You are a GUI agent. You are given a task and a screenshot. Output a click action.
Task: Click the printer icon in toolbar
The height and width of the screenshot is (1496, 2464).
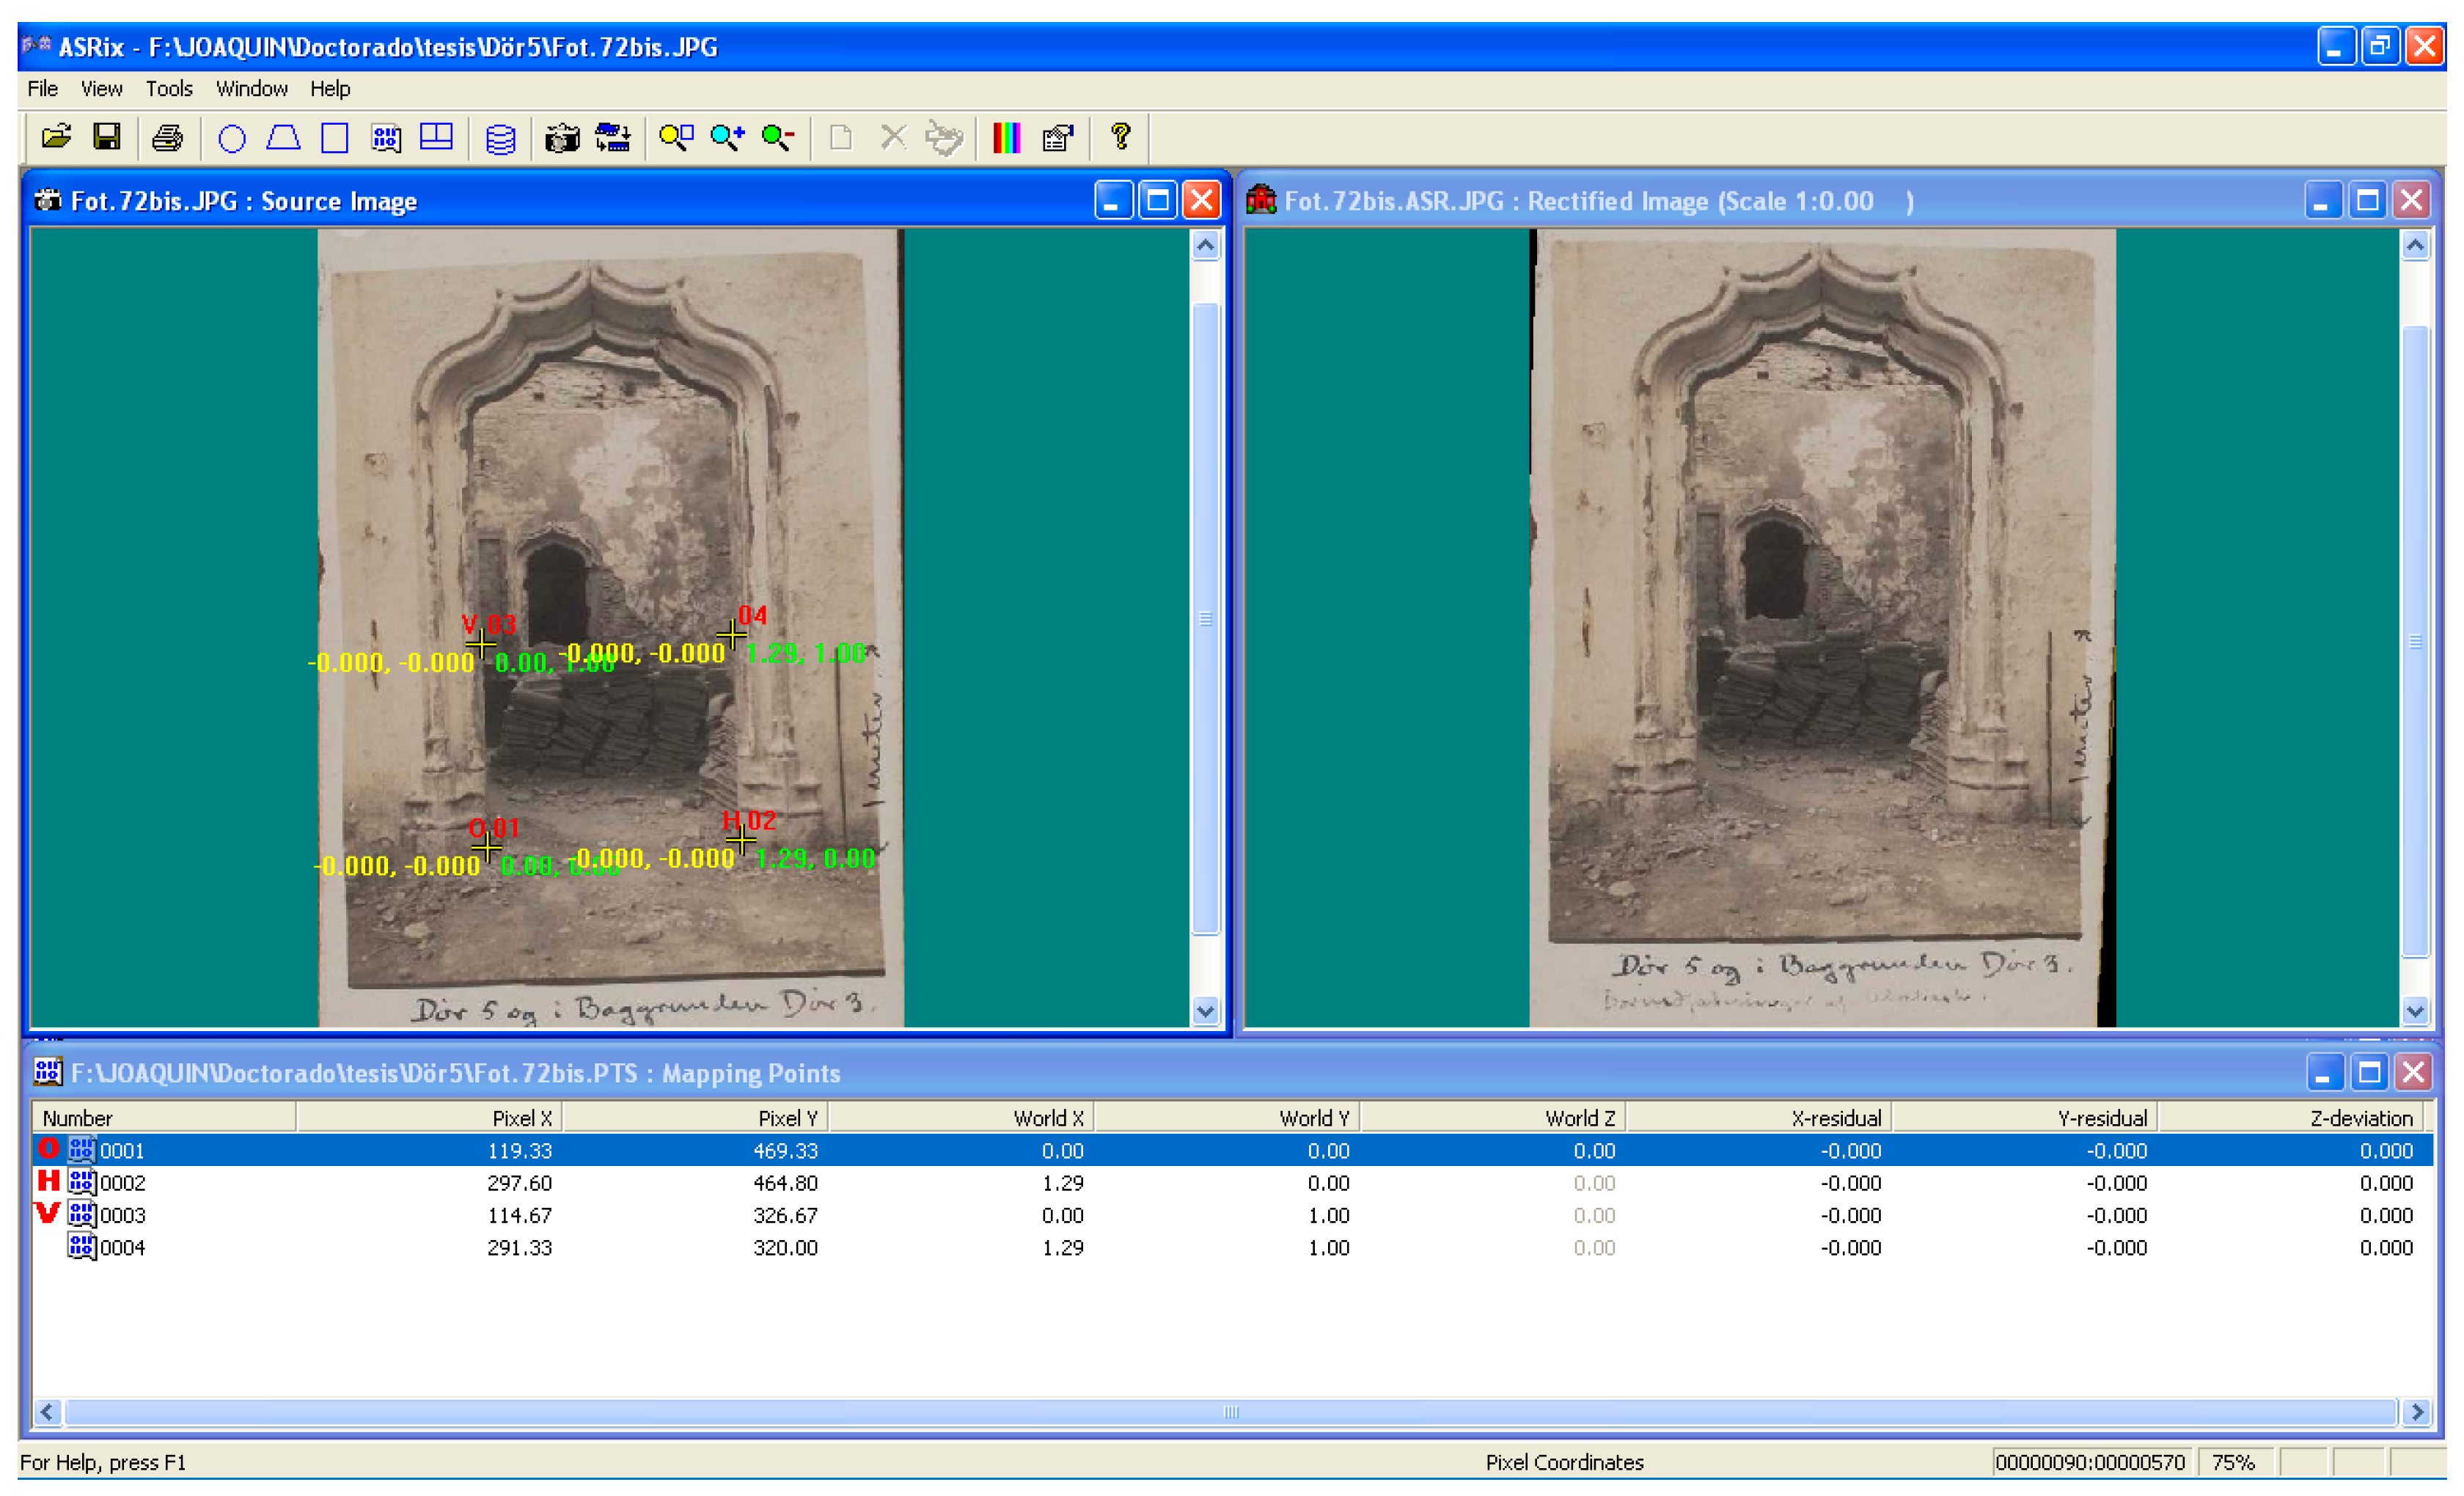(x=167, y=137)
